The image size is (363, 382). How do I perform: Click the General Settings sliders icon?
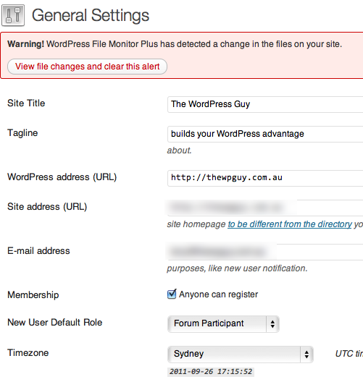(x=13, y=15)
